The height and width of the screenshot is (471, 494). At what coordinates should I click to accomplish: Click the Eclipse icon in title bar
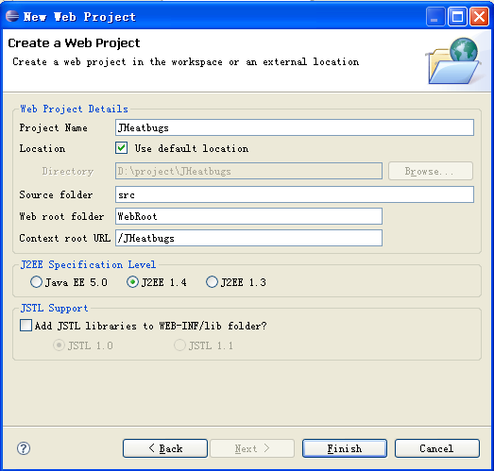click(x=12, y=16)
